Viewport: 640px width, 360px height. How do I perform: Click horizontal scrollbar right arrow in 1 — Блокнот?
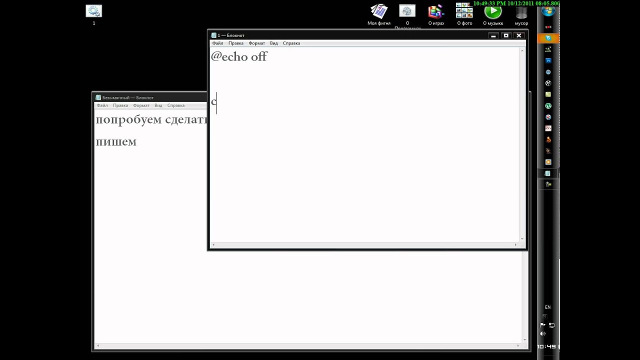pyautogui.click(x=515, y=245)
